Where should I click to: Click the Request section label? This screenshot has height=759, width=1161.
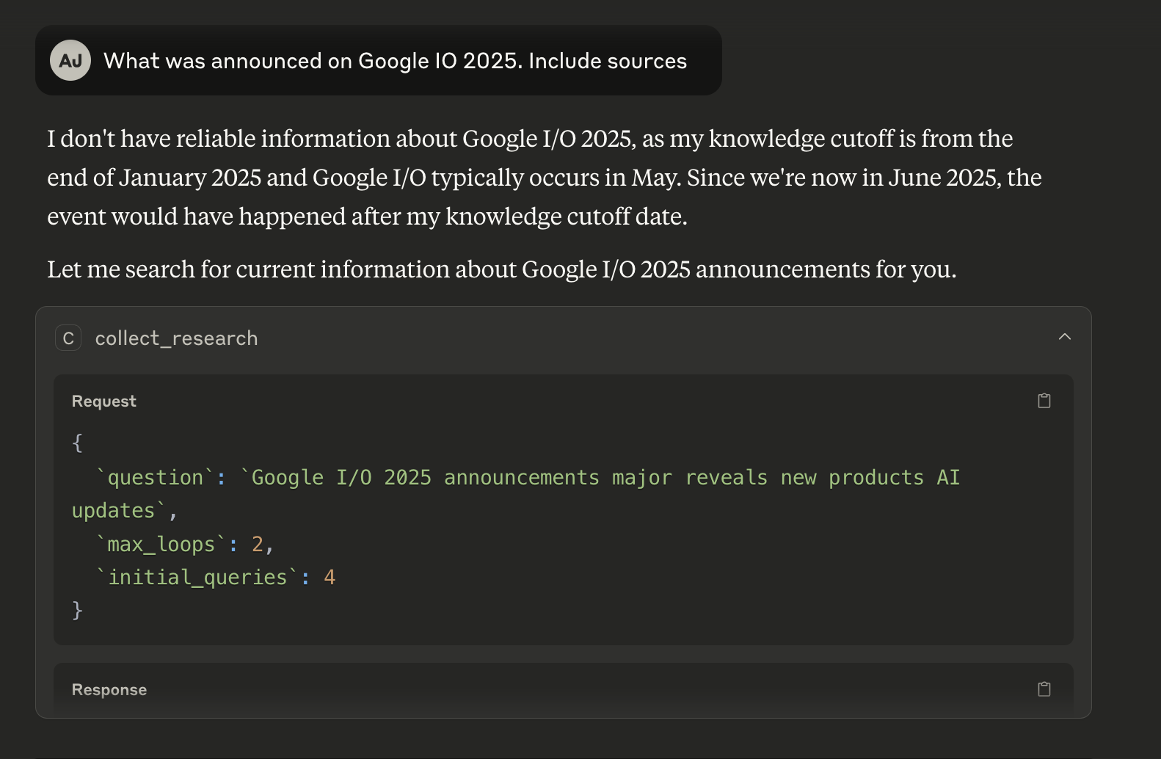[x=104, y=402]
